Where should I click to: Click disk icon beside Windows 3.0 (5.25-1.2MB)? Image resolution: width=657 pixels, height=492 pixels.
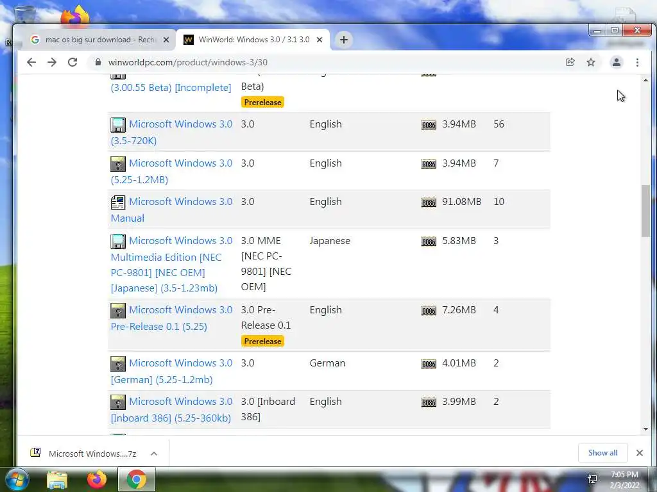click(x=118, y=163)
